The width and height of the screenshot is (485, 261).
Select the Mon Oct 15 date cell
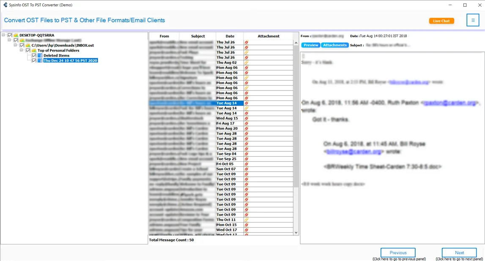[x=230, y=225]
